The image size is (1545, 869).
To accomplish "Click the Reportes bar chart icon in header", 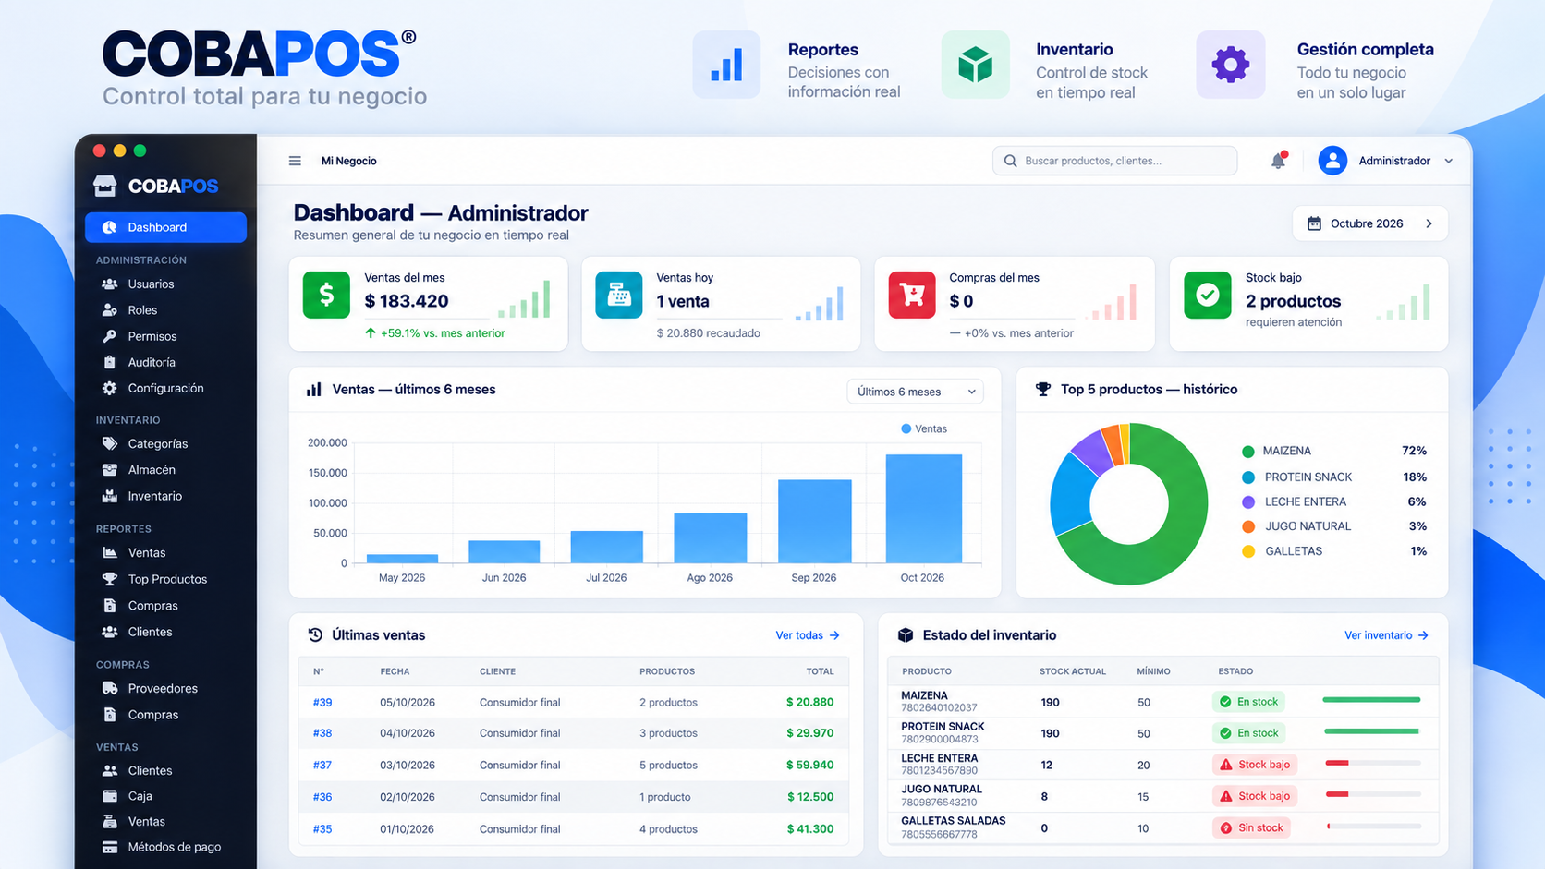I will (x=726, y=65).
